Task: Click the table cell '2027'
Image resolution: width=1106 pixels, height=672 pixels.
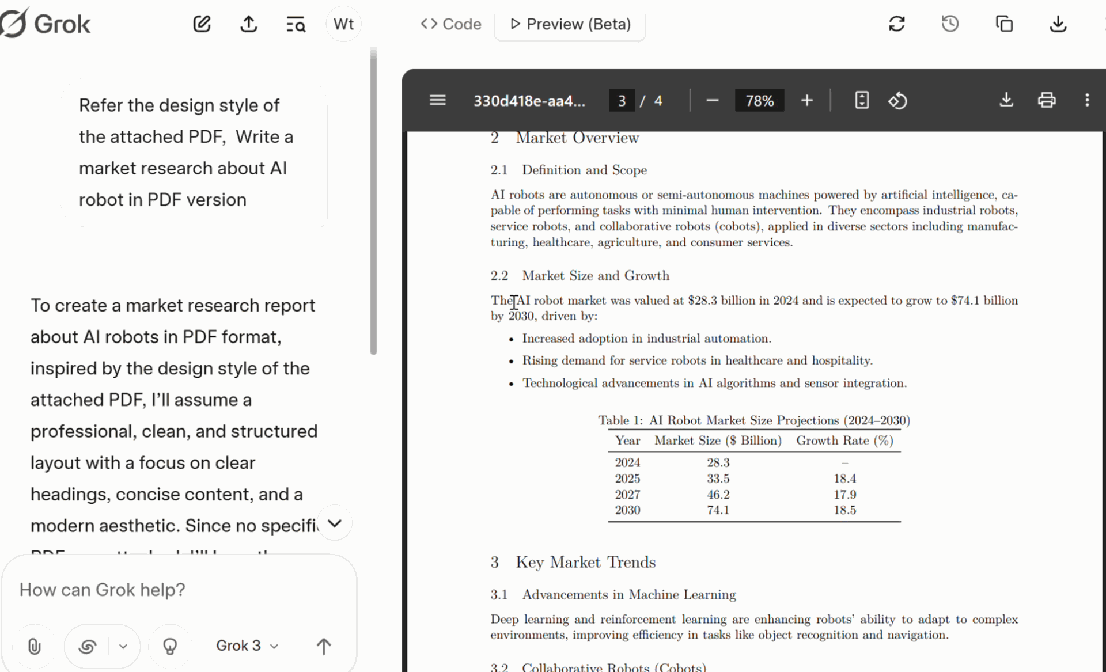Action: [x=627, y=495]
